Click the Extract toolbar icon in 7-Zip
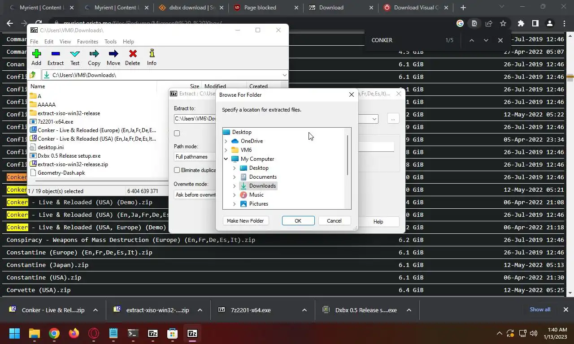Viewport: 574px width, 344px height. (x=56, y=57)
